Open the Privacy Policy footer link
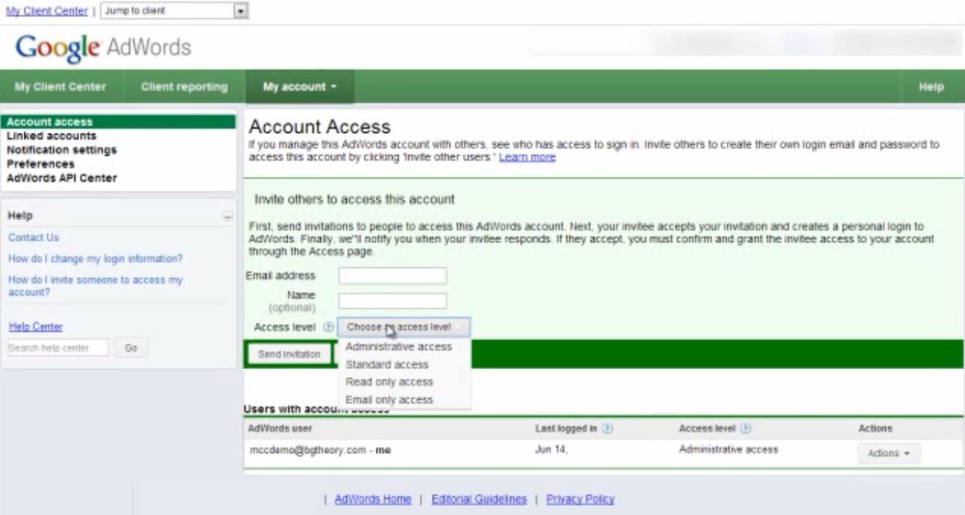965x515 pixels. click(x=580, y=499)
